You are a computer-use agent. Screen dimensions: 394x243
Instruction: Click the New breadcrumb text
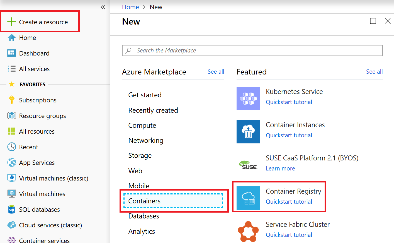tap(156, 7)
